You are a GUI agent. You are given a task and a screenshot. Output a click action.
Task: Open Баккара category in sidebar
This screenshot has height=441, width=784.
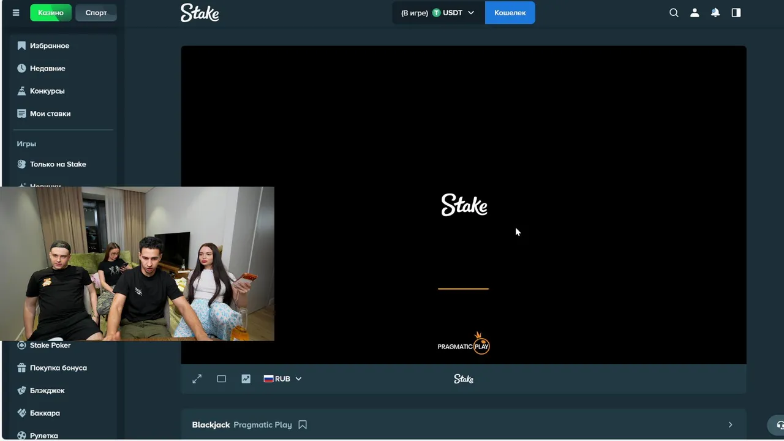click(64, 413)
